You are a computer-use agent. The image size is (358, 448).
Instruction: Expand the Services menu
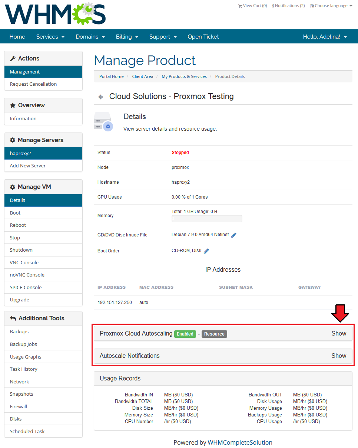click(50, 37)
